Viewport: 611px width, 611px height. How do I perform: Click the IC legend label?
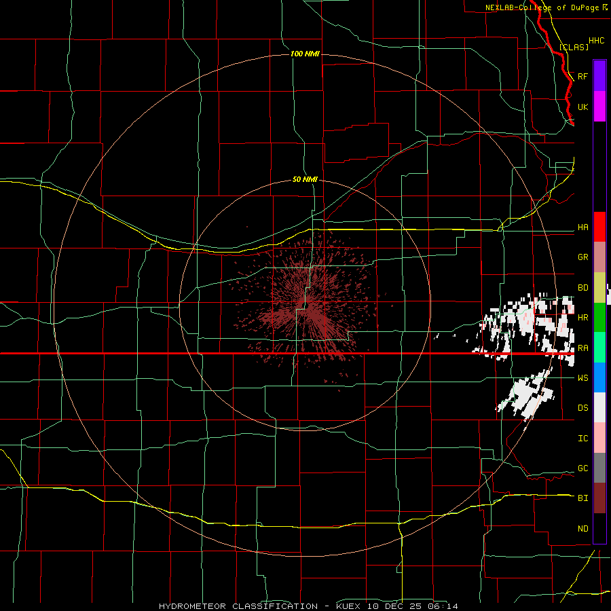coord(582,439)
